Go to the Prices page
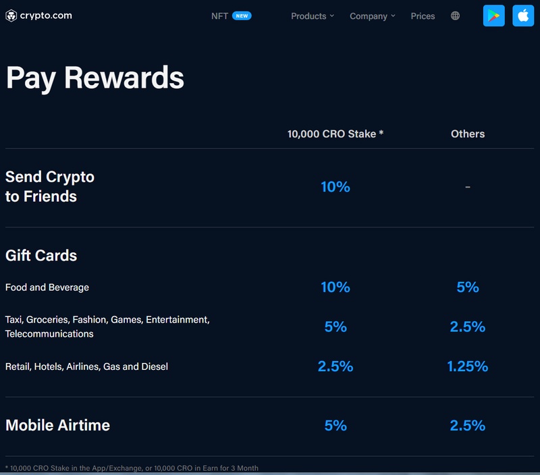 423,16
